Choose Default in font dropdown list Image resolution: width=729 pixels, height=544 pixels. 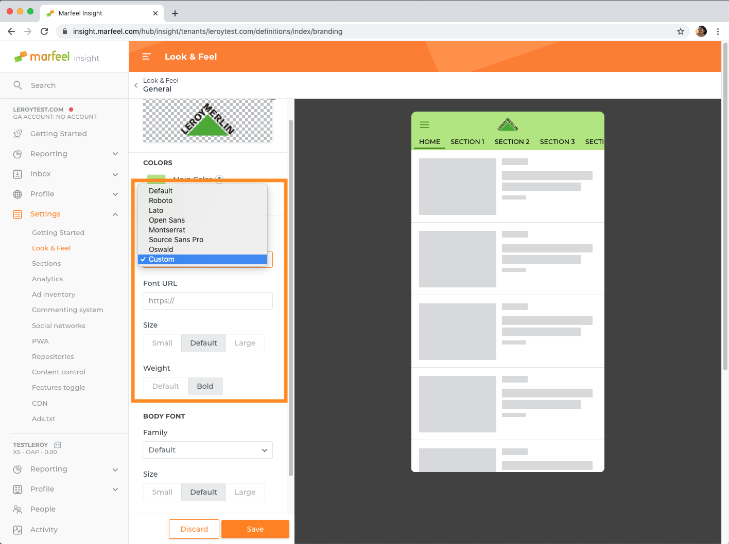(x=202, y=191)
